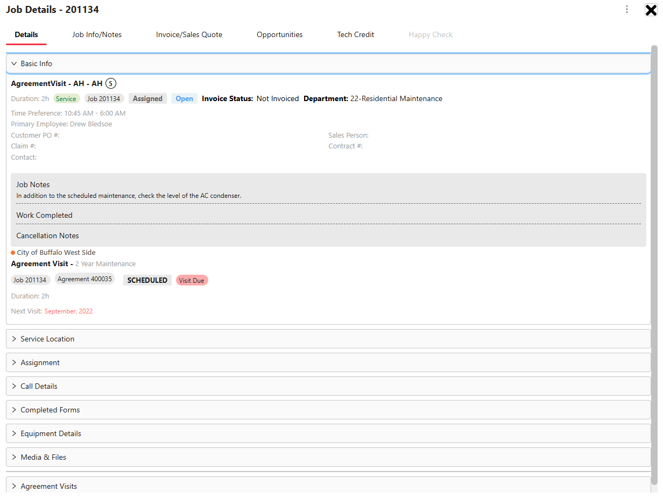Expand the Assignment section

pos(328,362)
